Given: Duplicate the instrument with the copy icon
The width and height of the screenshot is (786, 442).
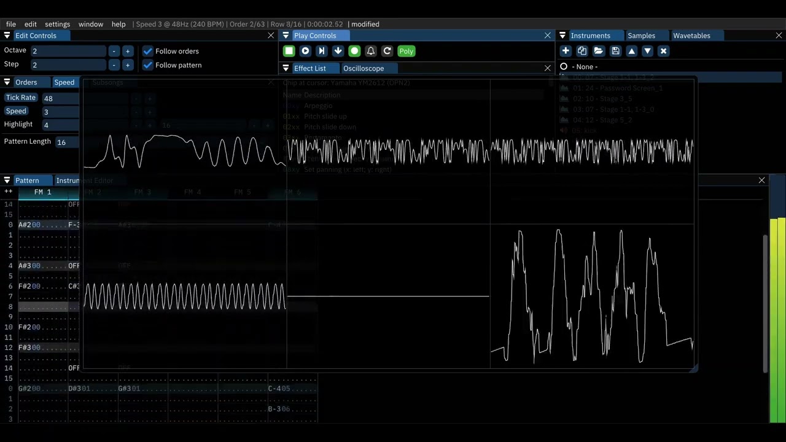Looking at the screenshot, I should 582,51.
